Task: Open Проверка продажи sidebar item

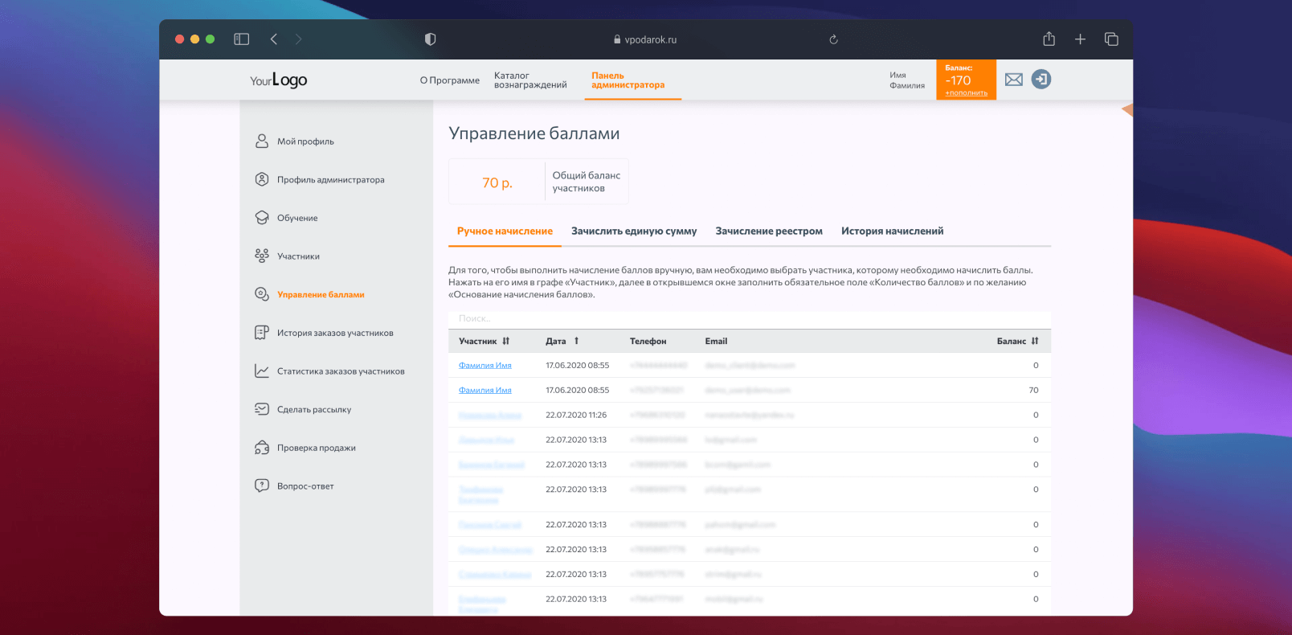Action: tap(316, 448)
